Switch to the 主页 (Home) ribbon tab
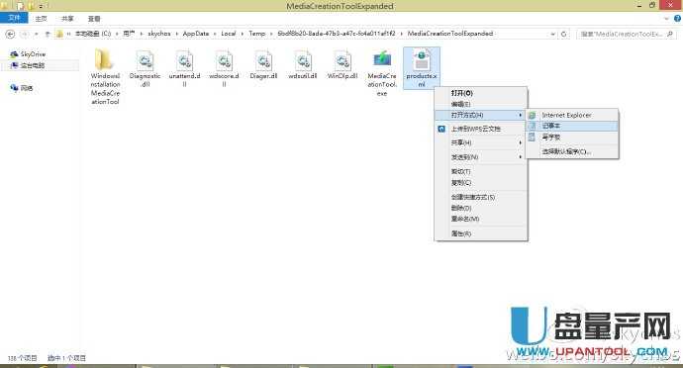The image size is (683, 368). 41,18
